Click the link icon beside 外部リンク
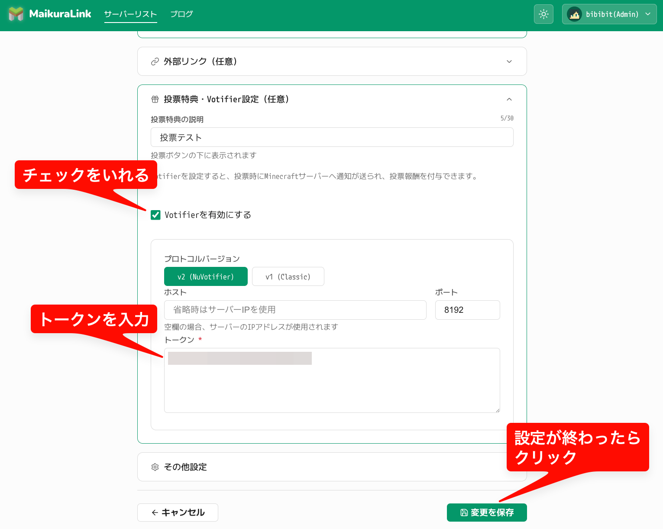Image resolution: width=663 pixels, height=529 pixels. click(155, 62)
